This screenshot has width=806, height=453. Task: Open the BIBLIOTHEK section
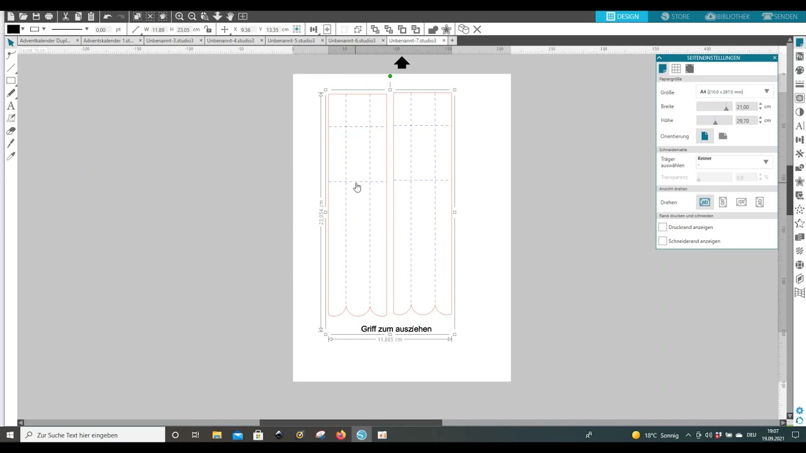(727, 16)
